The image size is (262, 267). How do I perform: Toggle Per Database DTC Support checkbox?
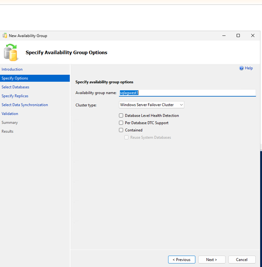pyautogui.click(x=121, y=123)
